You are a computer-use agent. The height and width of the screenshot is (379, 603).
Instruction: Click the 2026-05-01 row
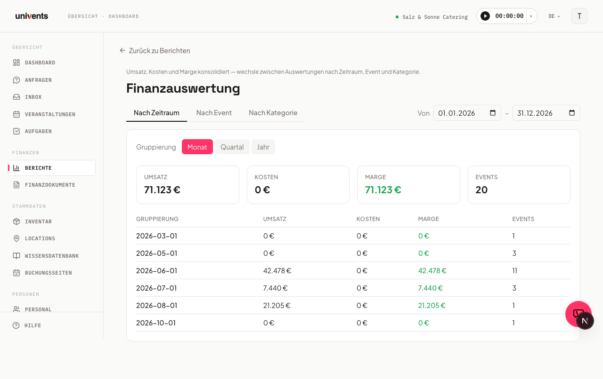[x=353, y=253]
